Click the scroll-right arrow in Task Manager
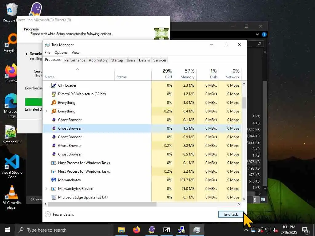315x236 pixels. [x=239, y=204]
